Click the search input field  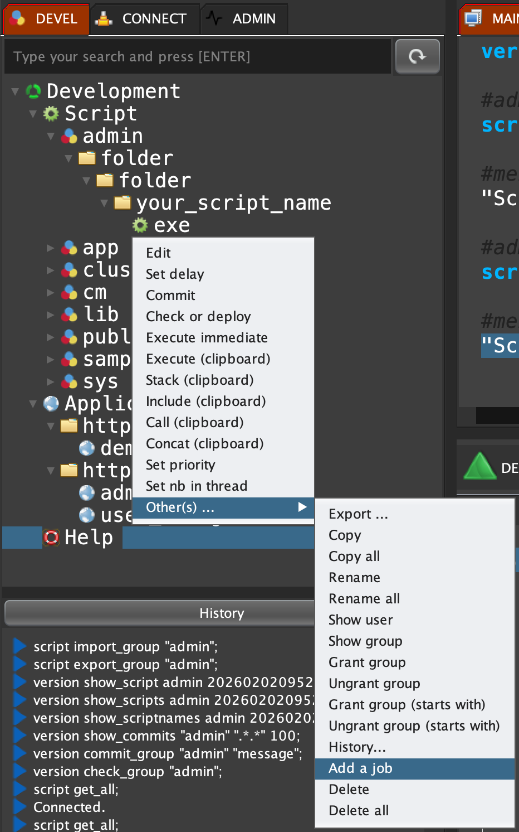[x=197, y=57]
